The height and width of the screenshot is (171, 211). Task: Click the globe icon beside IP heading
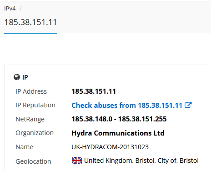(17, 77)
